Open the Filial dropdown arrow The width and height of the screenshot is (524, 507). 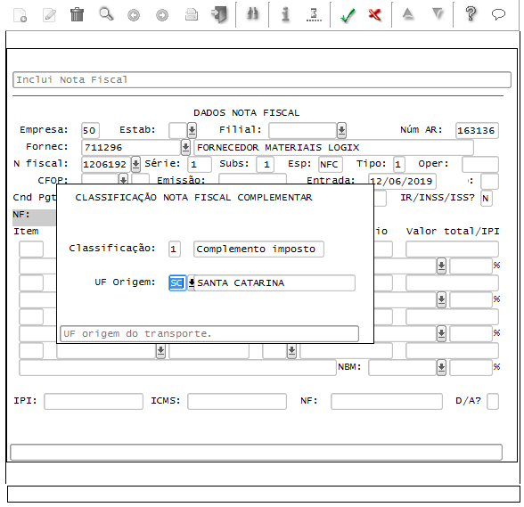[x=341, y=130]
